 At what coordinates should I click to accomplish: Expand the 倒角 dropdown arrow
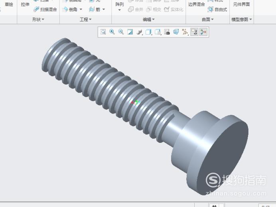point(81,9)
